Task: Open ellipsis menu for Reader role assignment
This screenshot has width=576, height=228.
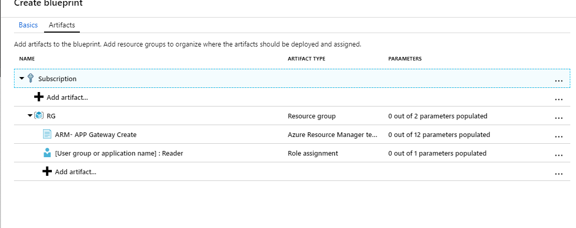Action: [558, 155]
